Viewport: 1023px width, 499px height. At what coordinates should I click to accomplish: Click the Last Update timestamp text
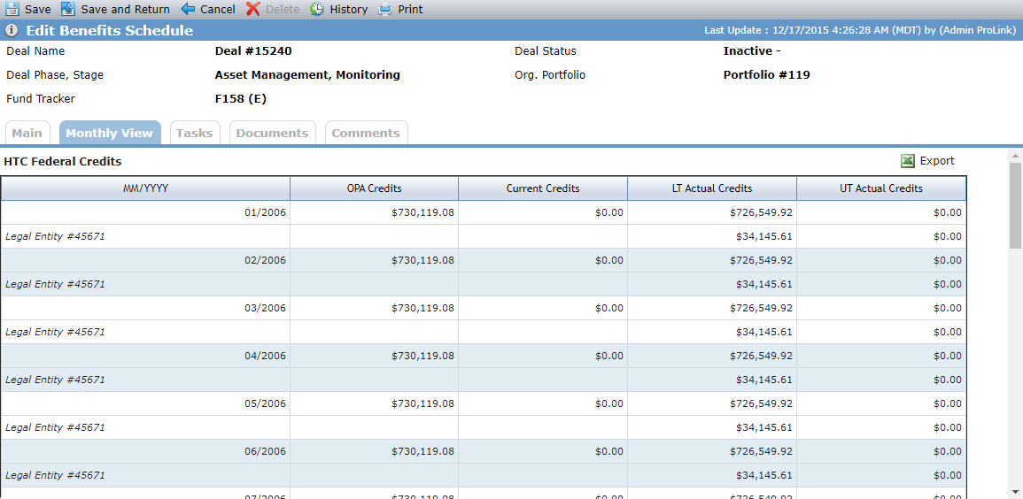point(859,31)
